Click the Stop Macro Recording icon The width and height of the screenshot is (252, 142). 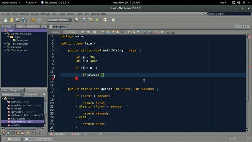coord(161,32)
